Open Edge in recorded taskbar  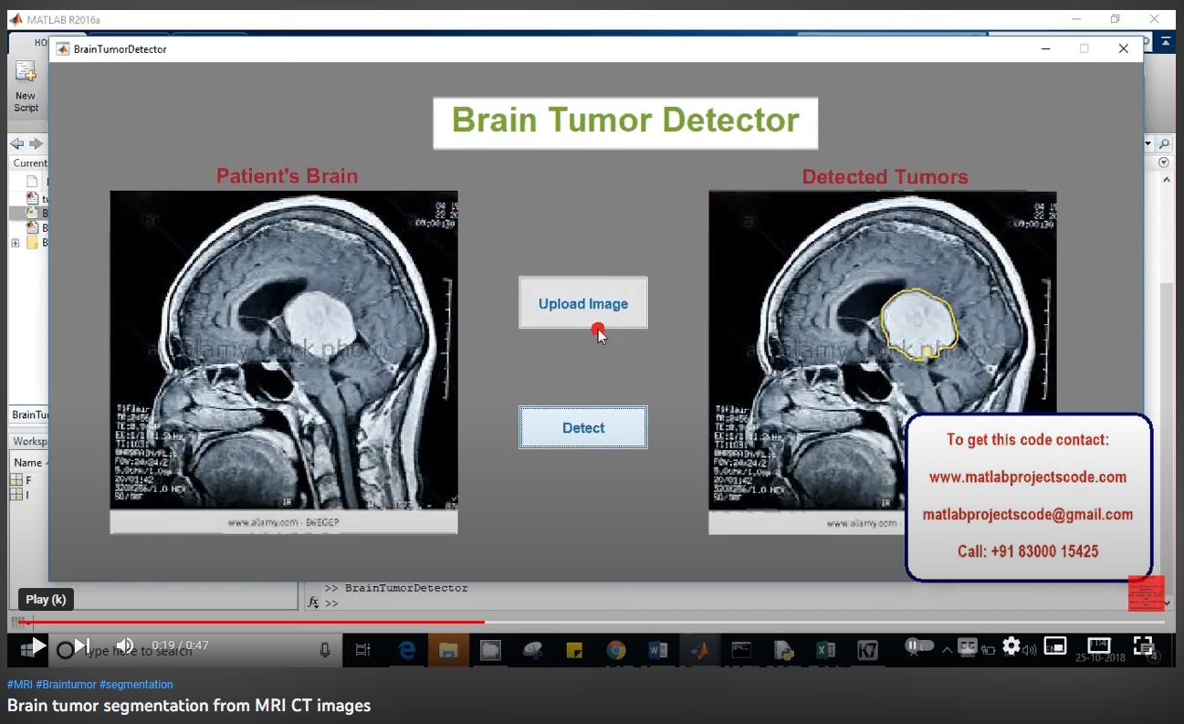406,650
